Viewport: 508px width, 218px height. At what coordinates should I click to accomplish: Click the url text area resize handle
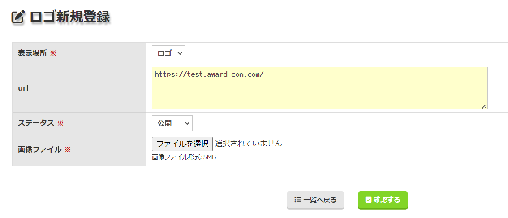[x=484, y=106]
